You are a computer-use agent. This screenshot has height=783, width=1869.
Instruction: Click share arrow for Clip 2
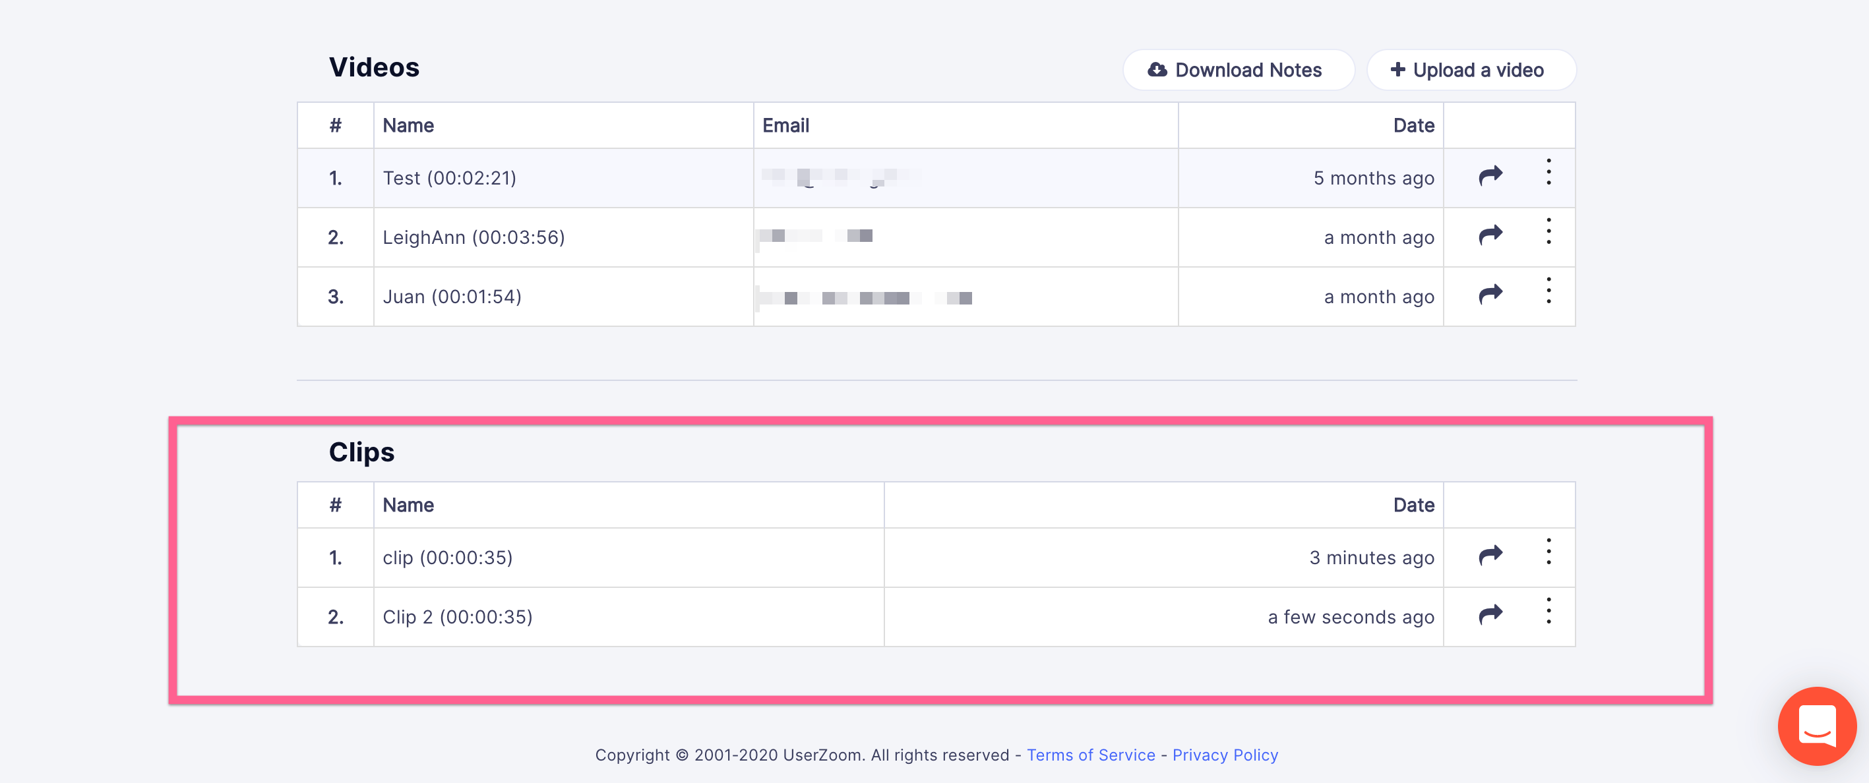[x=1490, y=614]
